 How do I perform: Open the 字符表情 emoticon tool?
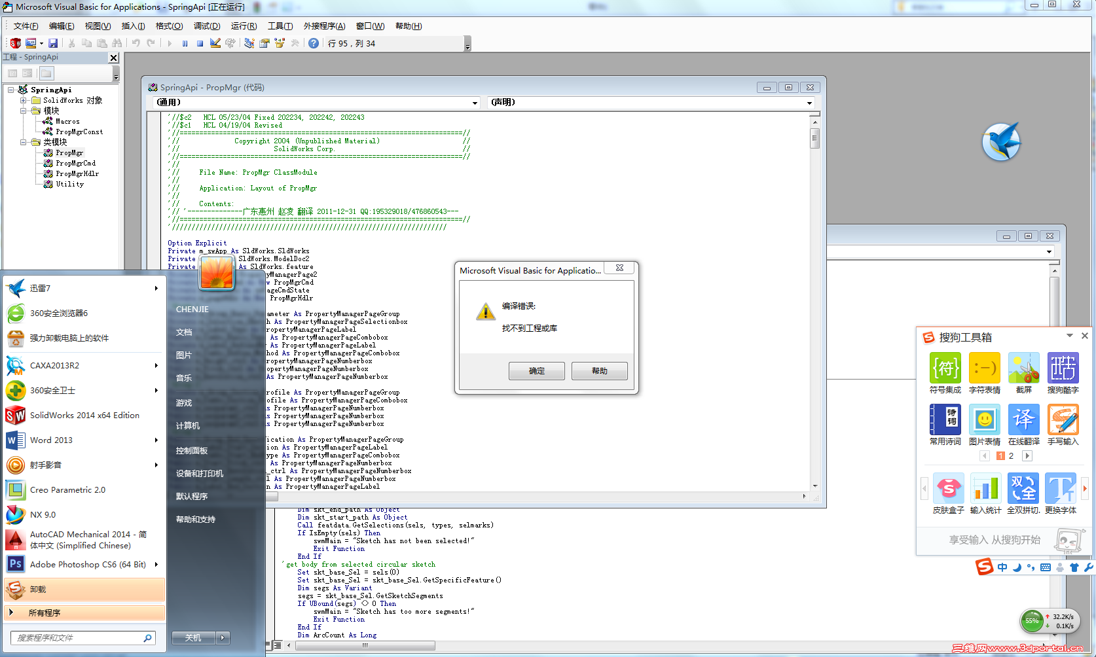(985, 373)
